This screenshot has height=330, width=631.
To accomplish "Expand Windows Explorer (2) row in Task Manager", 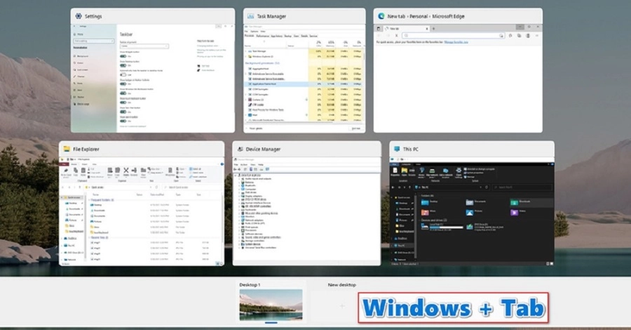I will point(247,56).
